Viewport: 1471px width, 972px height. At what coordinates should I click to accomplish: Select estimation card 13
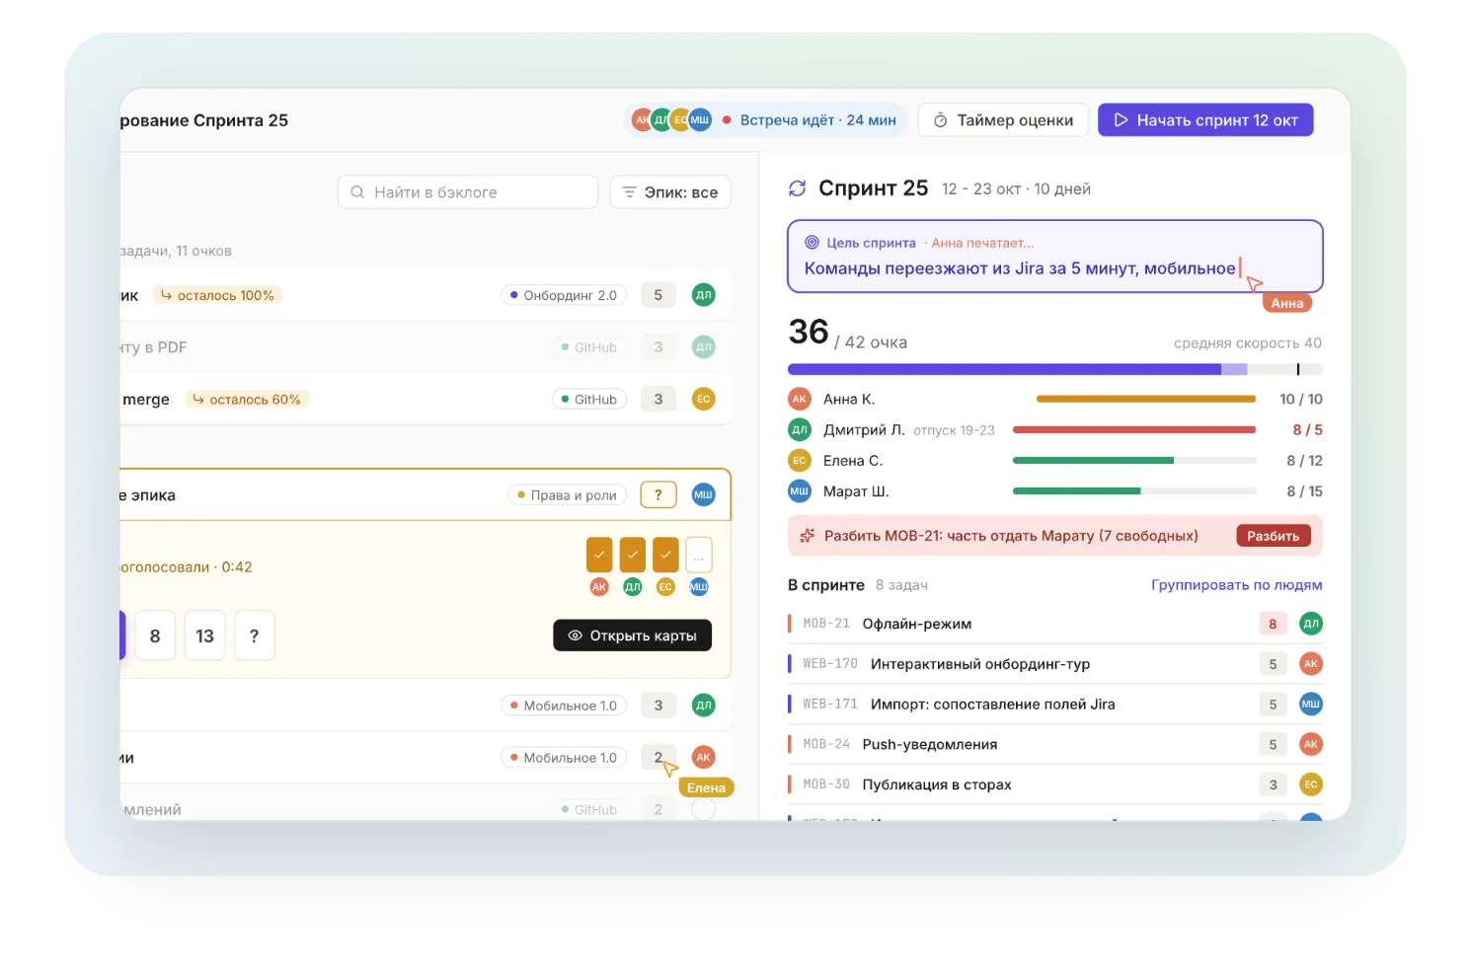tap(204, 636)
